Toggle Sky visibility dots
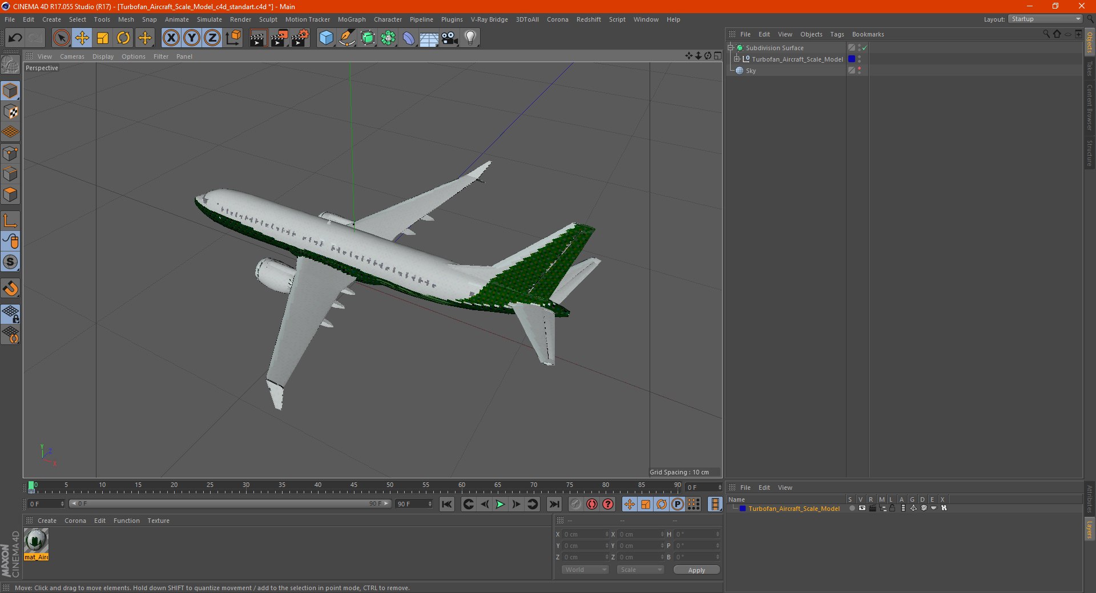This screenshot has height=593, width=1096. [859, 71]
